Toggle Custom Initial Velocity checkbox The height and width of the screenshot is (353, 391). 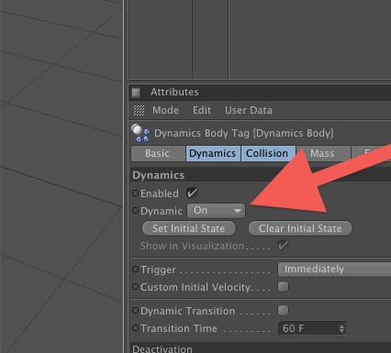(x=283, y=287)
